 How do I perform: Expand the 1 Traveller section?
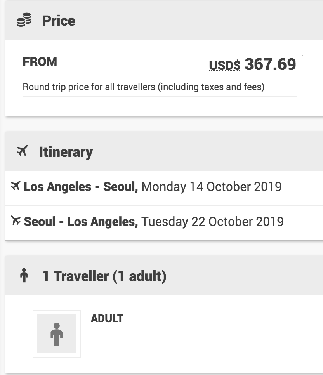161,276
